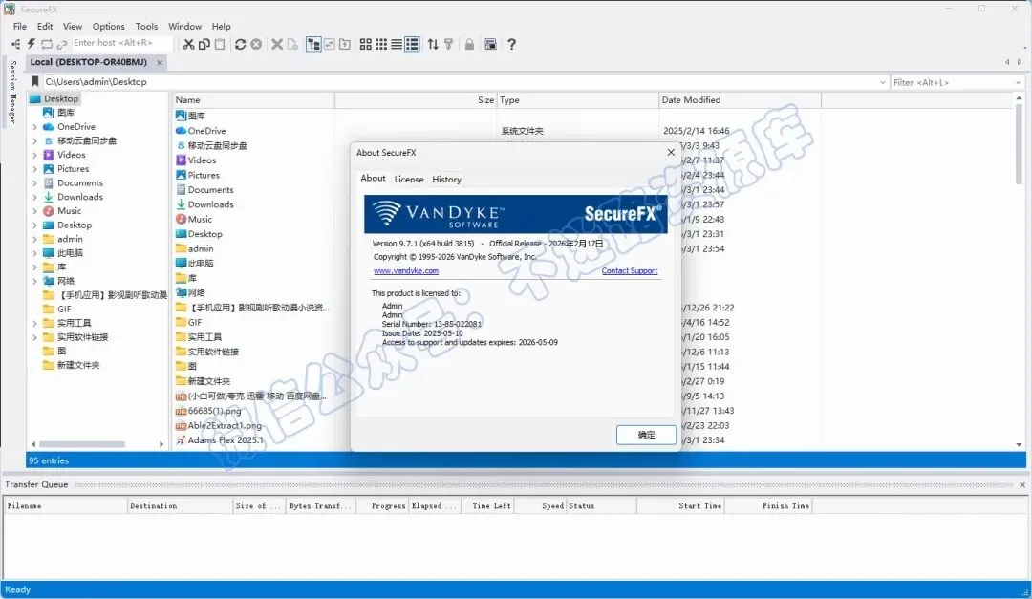Click the Help question mark icon
The height and width of the screenshot is (599, 1032).
click(511, 44)
